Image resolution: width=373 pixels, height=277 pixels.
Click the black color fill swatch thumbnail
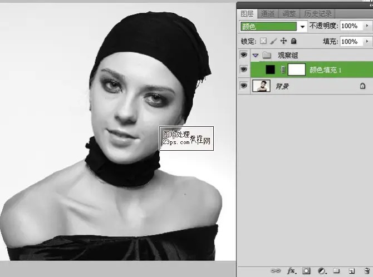point(270,70)
